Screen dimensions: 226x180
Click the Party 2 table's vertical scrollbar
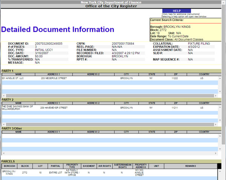click(x=219, y=114)
